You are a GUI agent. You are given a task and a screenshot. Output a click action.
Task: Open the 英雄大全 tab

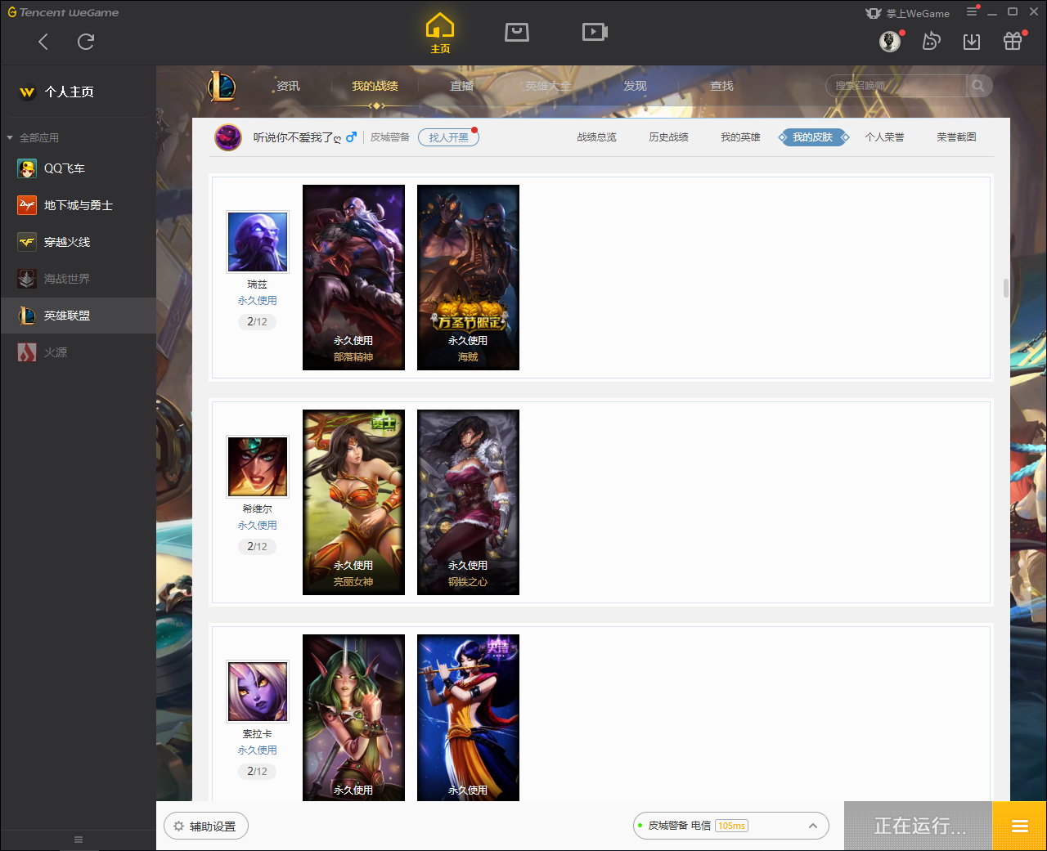tap(548, 86)
